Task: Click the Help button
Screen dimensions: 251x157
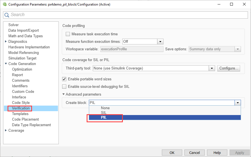Action: point(217,153)
